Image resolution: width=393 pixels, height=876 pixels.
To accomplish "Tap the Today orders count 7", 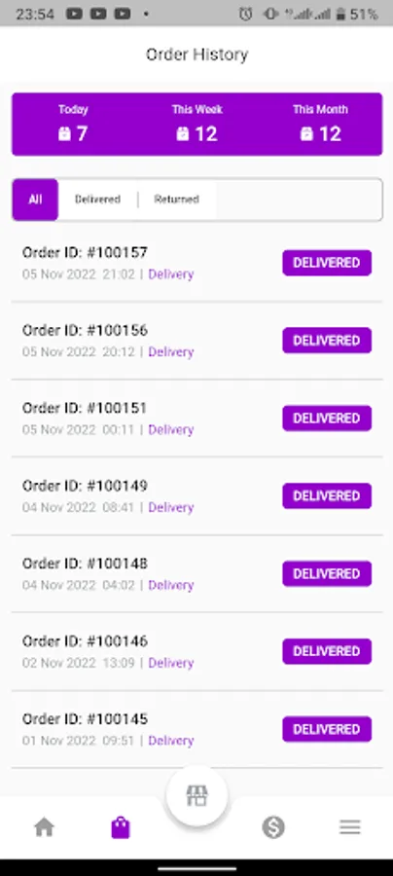I will pos(82,134).
